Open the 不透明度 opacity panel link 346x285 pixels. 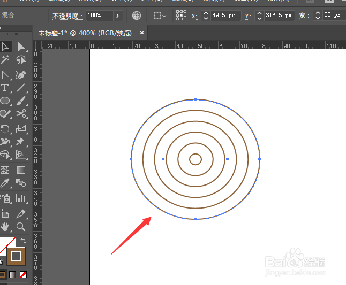click(67, 16)
